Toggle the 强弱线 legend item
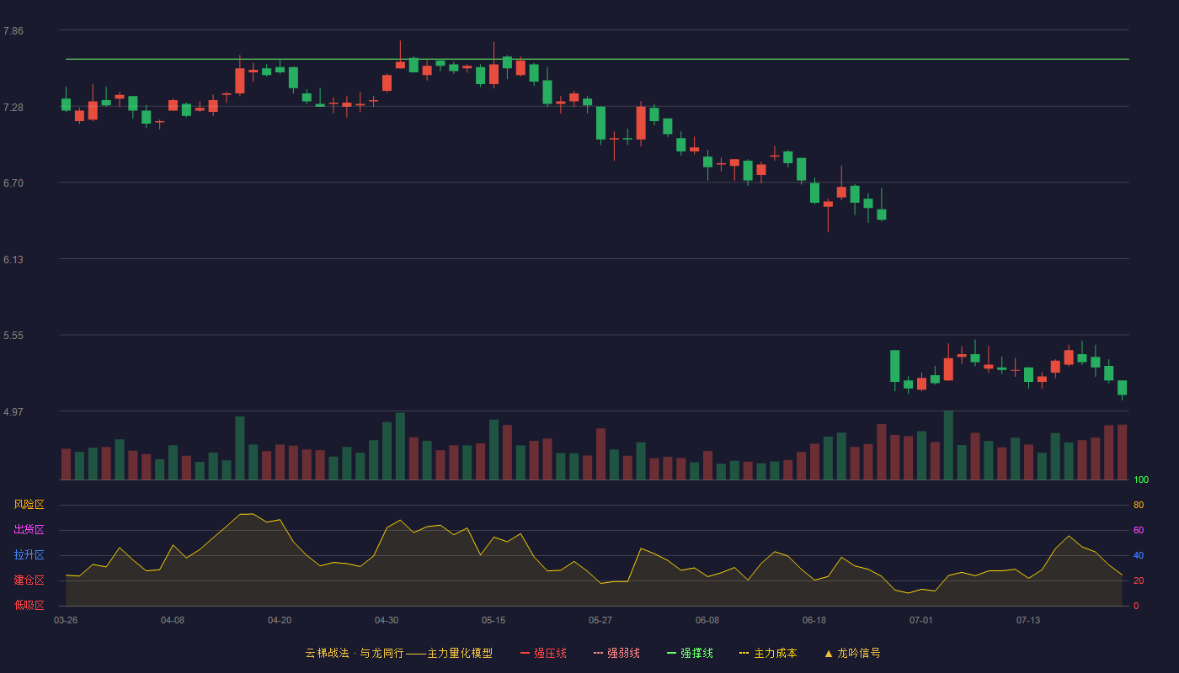The height and width of the screenshot is (673, 1179). [616, 653]
